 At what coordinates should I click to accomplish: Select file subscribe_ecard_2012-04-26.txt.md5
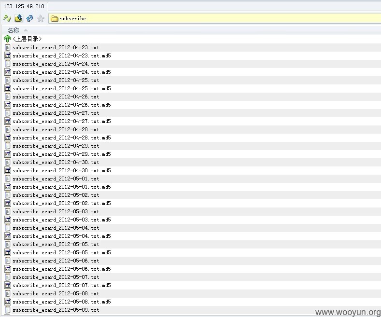pyautogui.click(x=62, y=105)
